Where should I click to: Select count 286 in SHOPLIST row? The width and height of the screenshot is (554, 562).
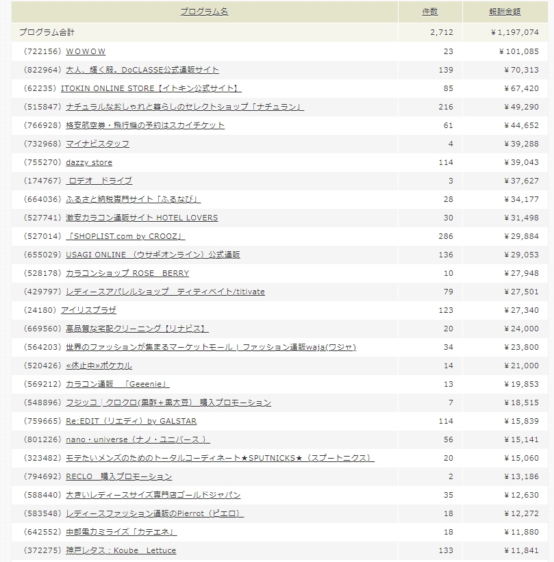(446, 236)
